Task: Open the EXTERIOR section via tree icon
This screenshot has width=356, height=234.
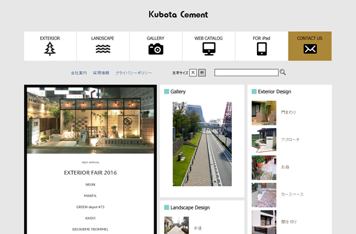Action: (50, 49)
